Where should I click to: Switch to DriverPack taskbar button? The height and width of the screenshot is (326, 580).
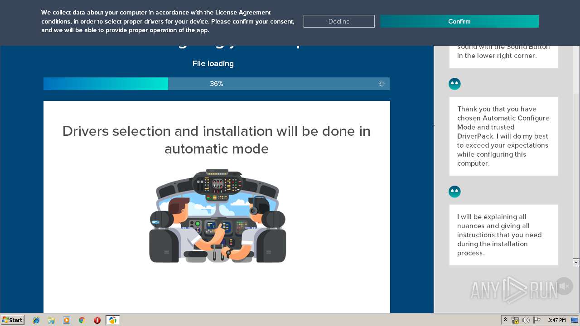click(112, 320)
